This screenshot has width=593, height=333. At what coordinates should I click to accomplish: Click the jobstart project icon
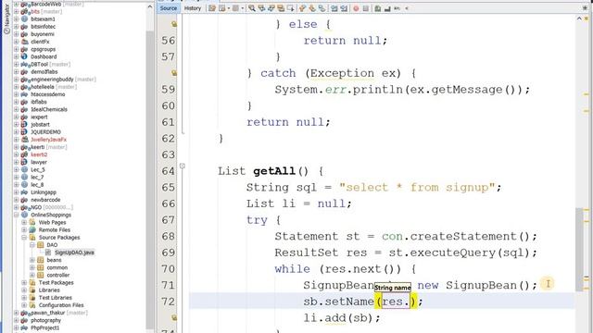25,124
